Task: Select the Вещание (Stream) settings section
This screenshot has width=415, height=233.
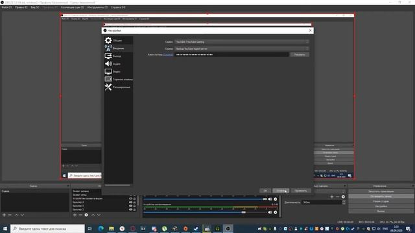Action: (118, 48)
